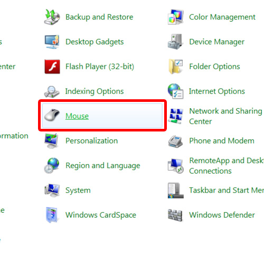Select the Mouse icon in highlighted row
Screen dimensions: 264x264
click(x=52, y=115)
